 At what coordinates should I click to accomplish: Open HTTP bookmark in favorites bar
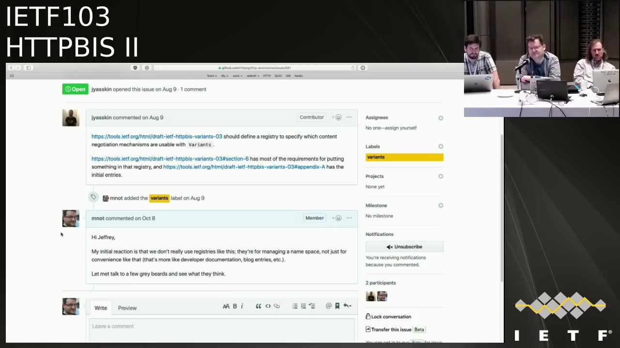click(x=267, y=76)
